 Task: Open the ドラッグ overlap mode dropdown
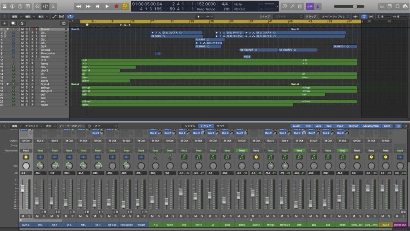(335, 16)
